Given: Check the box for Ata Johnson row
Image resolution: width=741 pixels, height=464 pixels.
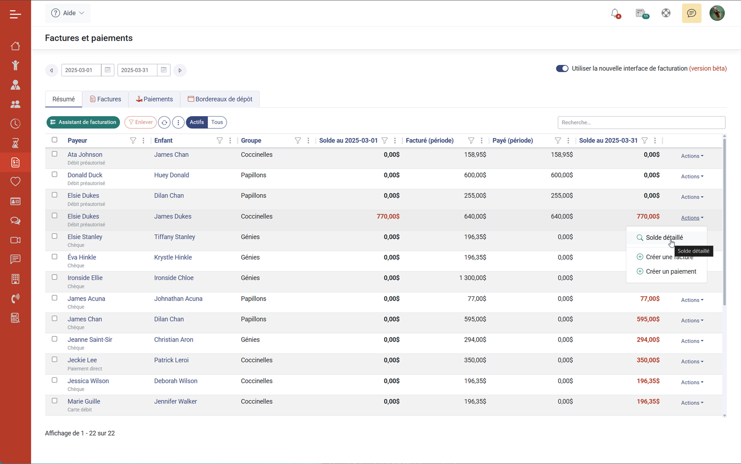Looking at the screenshot, I should [x=55, y=154].
